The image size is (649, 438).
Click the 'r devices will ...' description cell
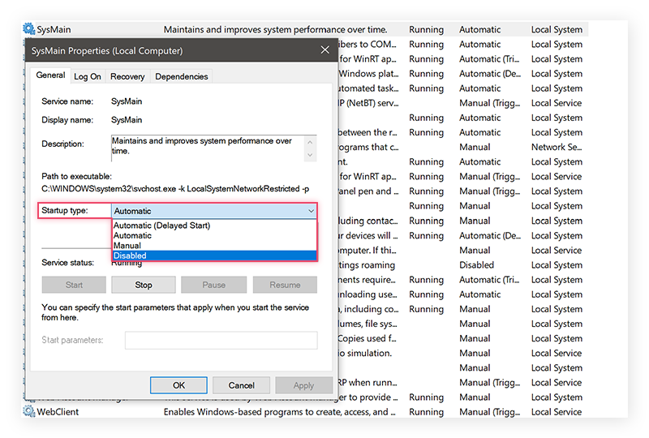click(368, 235)
